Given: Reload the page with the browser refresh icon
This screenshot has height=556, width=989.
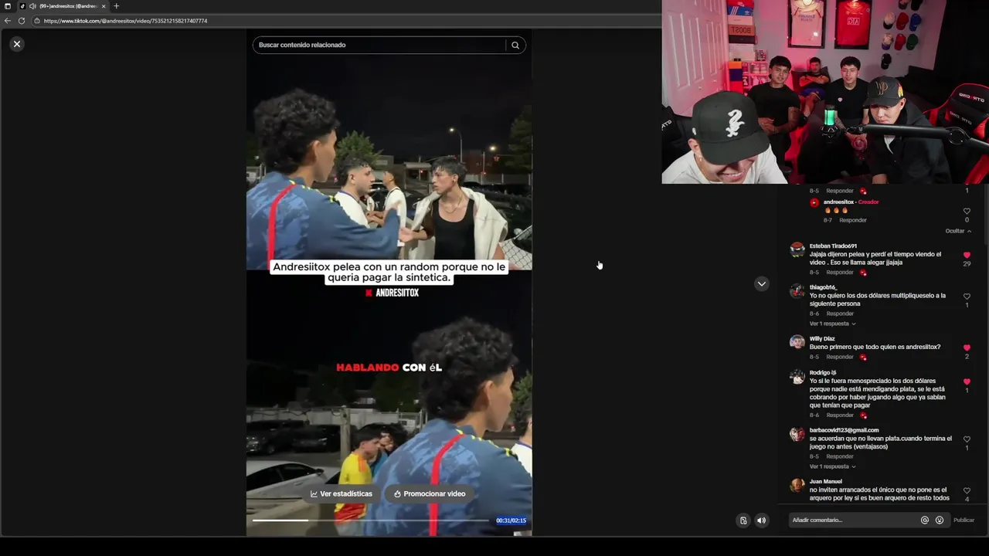Looking at the screenshot, I should (x=22, y=21).
